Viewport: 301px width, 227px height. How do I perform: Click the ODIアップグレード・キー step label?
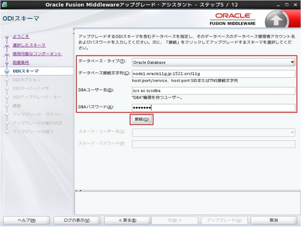pyautogui.click(x=37, y=97)
